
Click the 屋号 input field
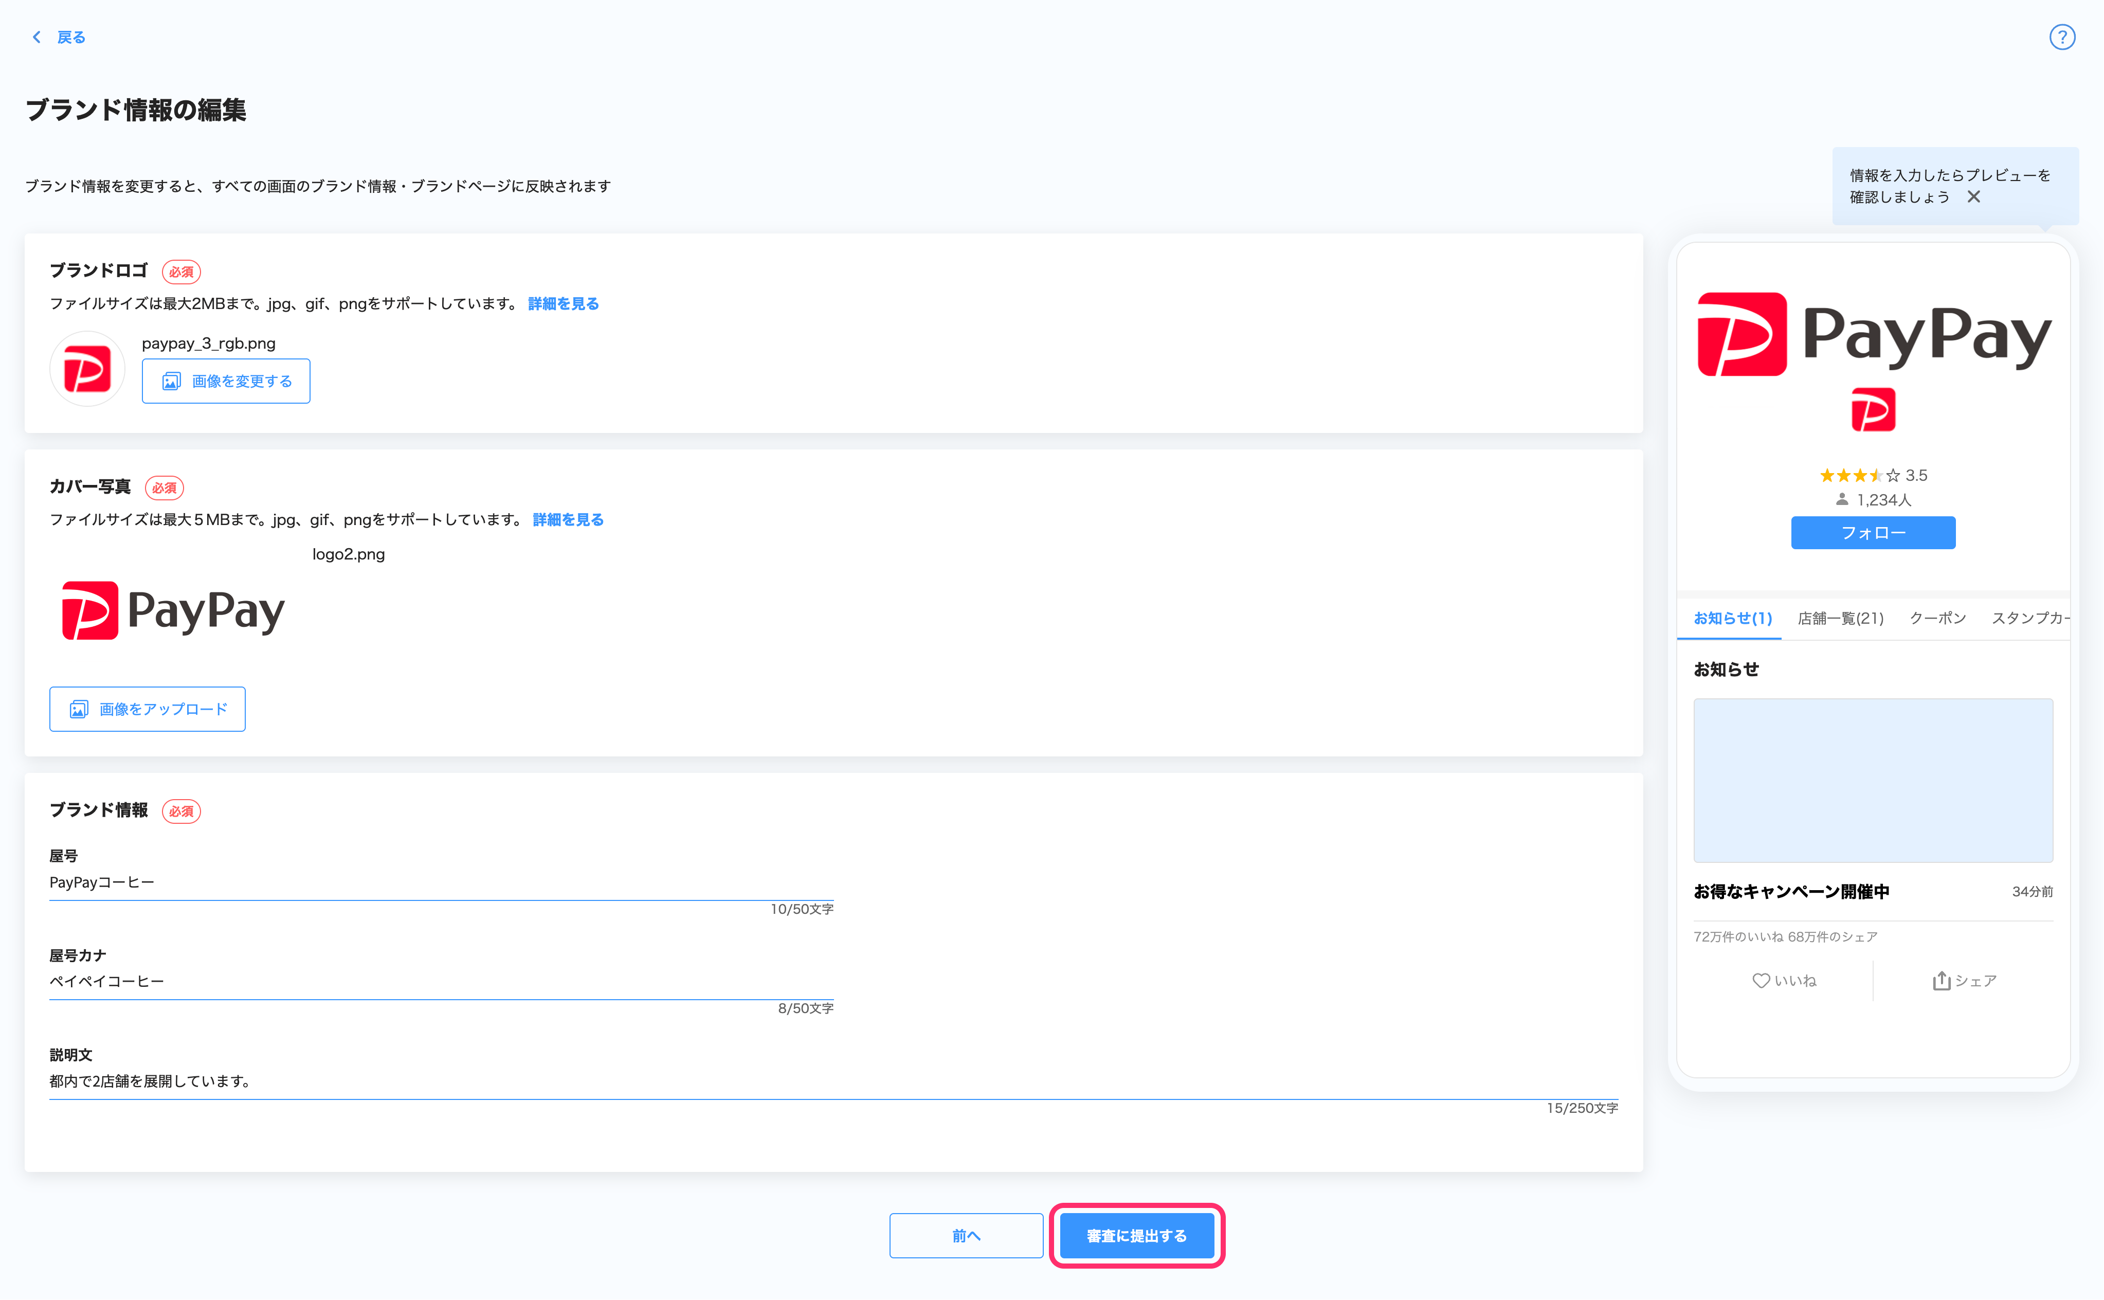[440, 883]
